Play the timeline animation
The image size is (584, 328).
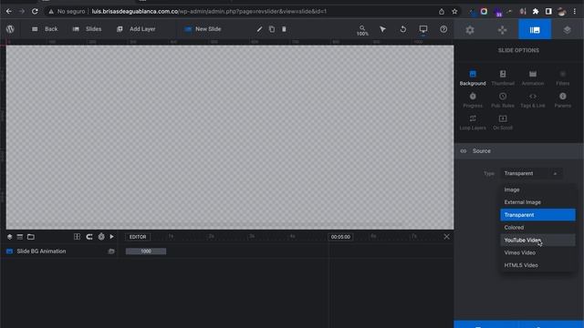click(111, 237)
